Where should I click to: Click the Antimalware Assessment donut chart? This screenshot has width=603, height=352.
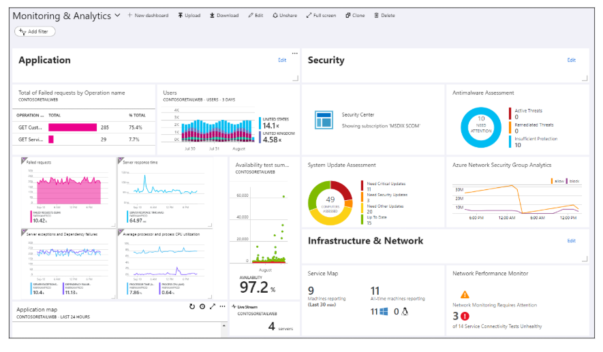click(x=480, y=127)
